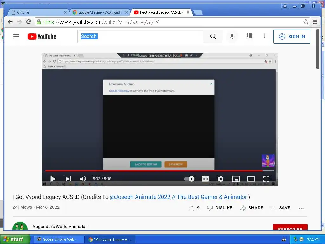Click the DISLIKE button
325x244 pixels.
(220, 208)
